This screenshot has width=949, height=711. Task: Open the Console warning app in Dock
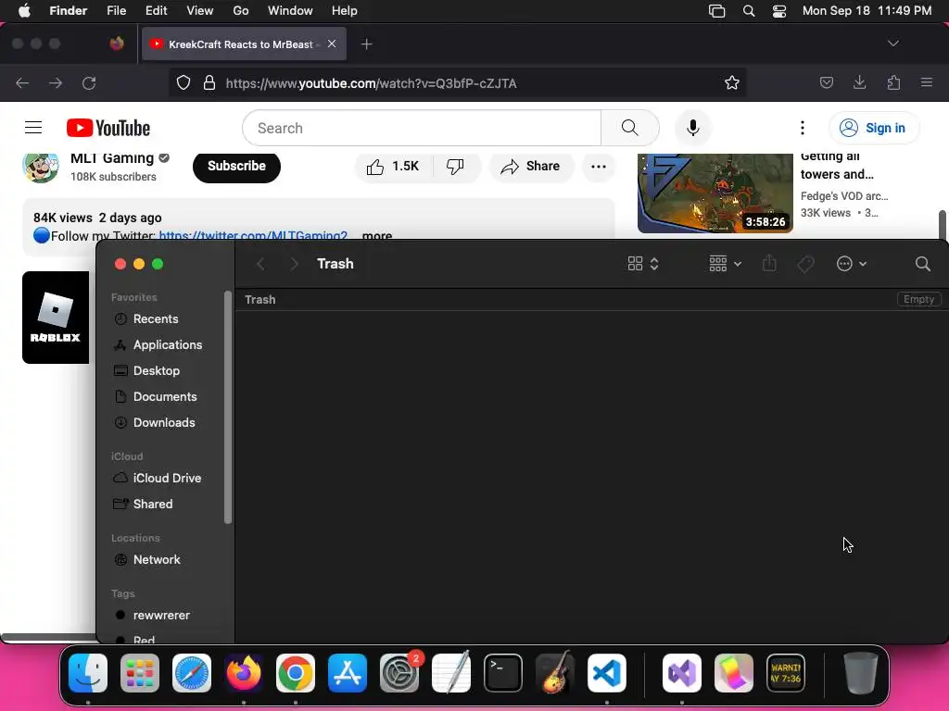point(786,673)
